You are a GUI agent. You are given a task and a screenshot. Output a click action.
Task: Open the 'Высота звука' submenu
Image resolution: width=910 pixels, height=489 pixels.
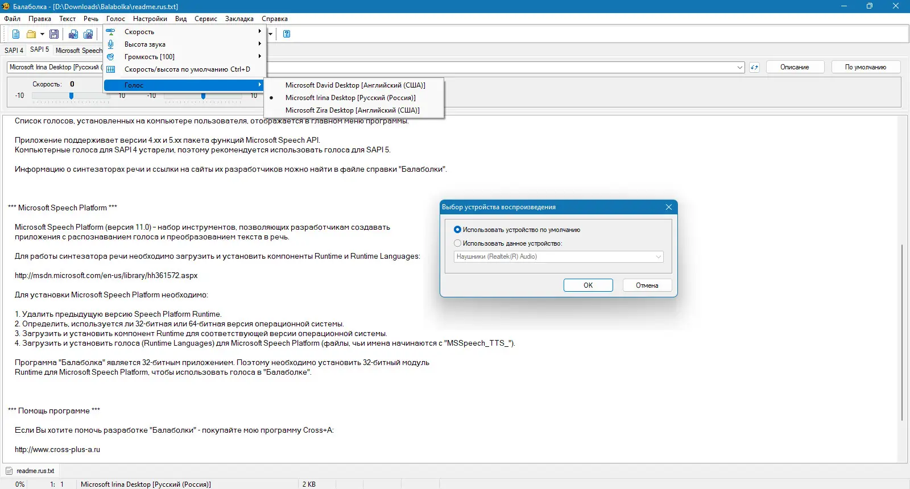(x=185, y=44)
